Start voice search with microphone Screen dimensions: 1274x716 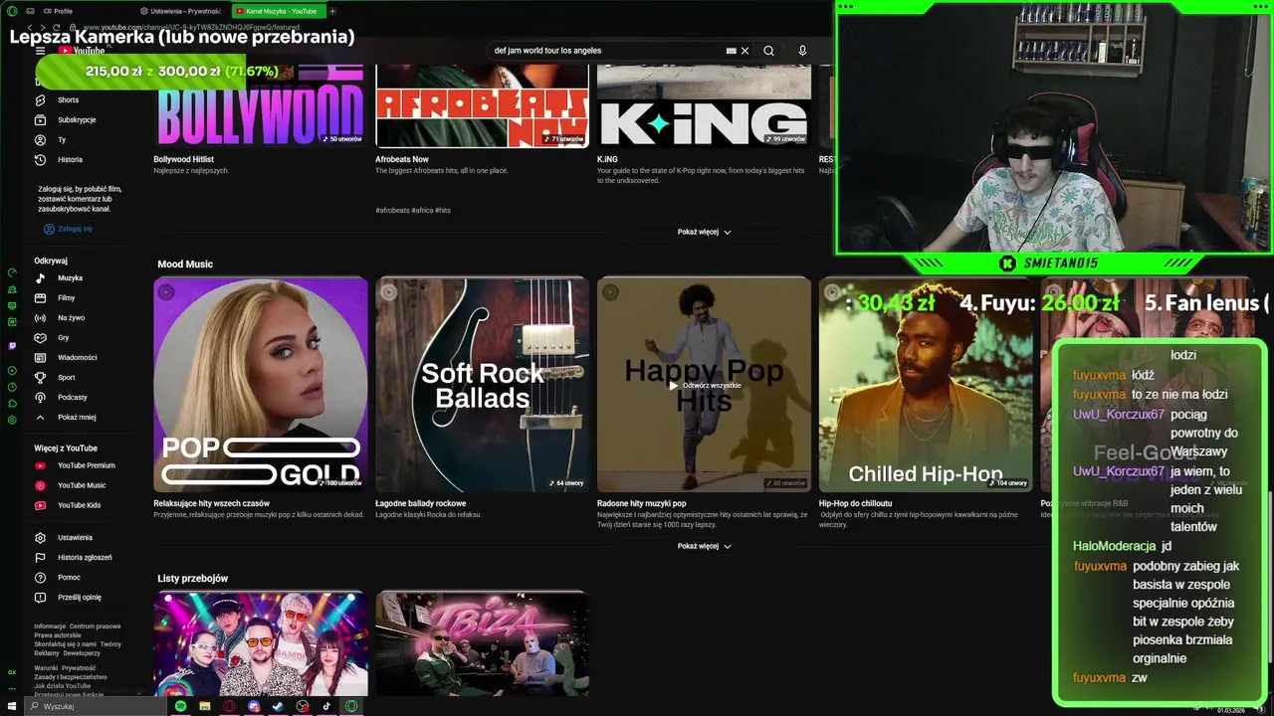[x=802, y=51]
